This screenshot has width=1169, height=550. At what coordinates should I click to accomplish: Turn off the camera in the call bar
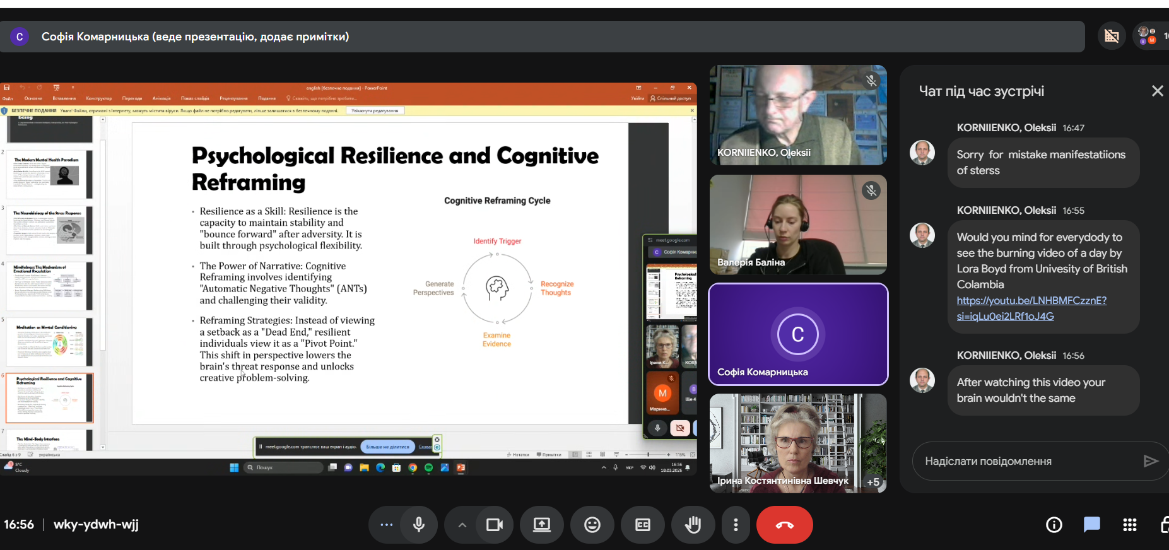495,525
